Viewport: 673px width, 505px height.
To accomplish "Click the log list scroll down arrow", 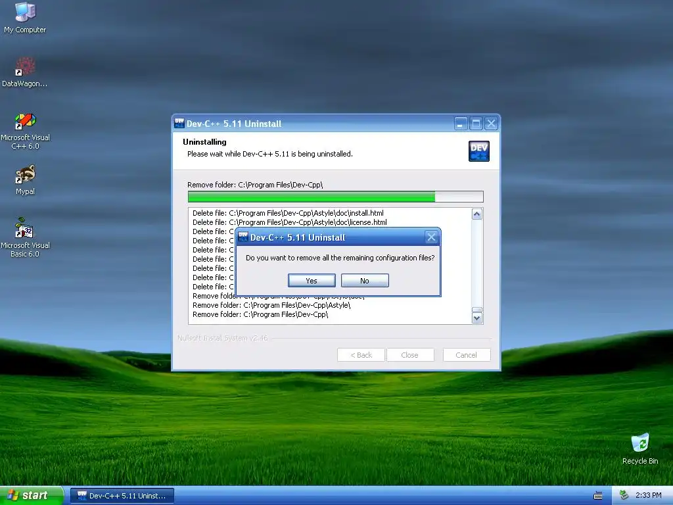I will pyautogui.click(x=477, y=318).
